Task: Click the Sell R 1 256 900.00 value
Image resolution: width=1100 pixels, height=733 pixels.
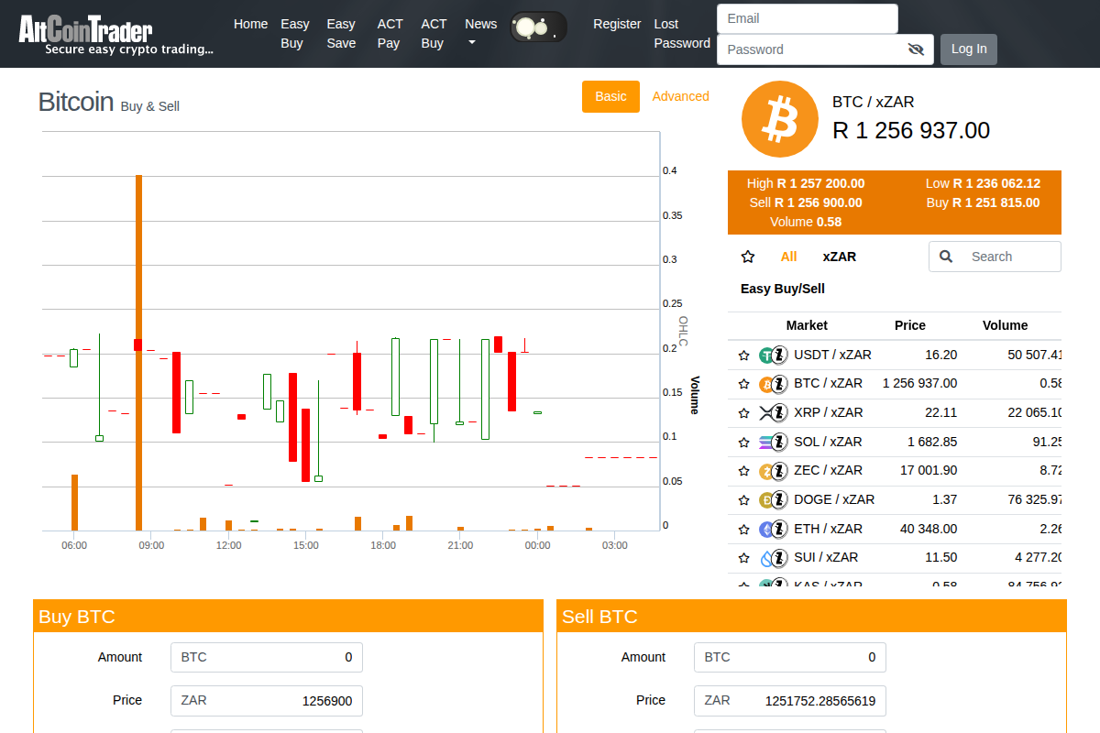Action: pos(818,202)
